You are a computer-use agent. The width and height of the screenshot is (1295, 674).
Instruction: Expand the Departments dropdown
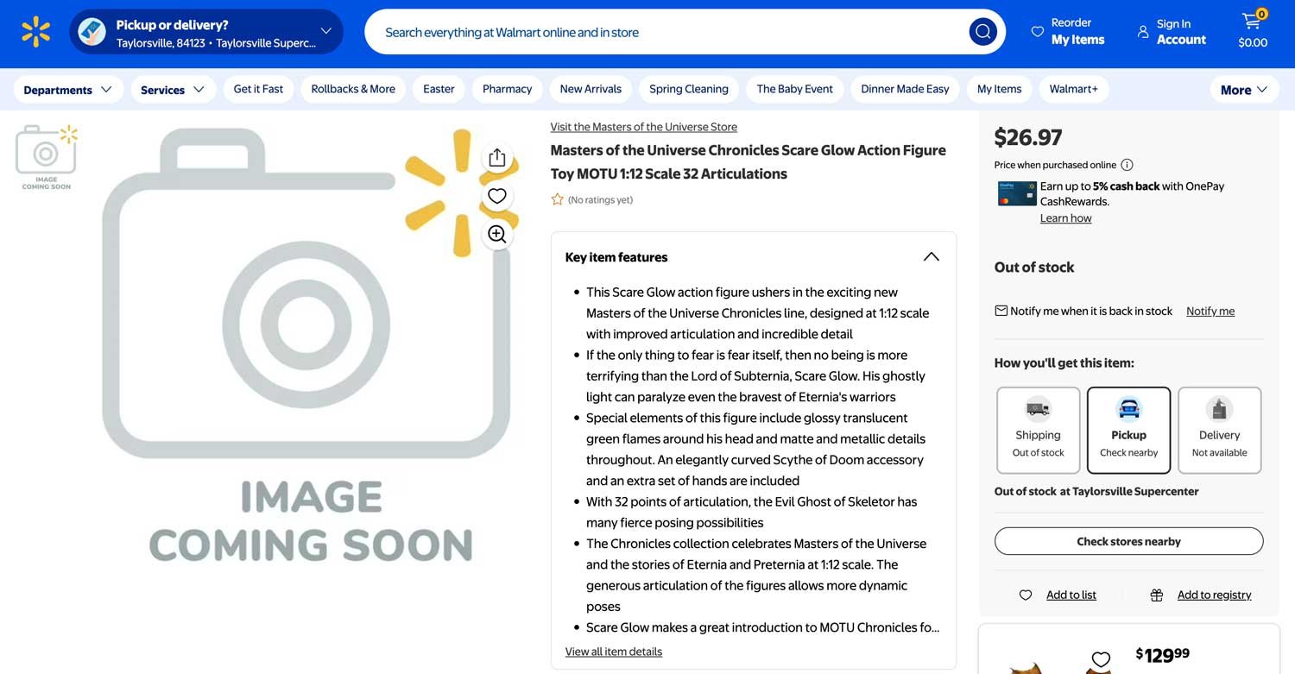click(67, 90)
